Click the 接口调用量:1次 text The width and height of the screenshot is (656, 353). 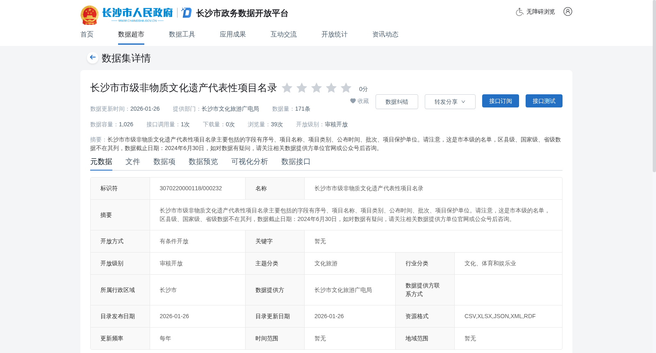[168, 124]
